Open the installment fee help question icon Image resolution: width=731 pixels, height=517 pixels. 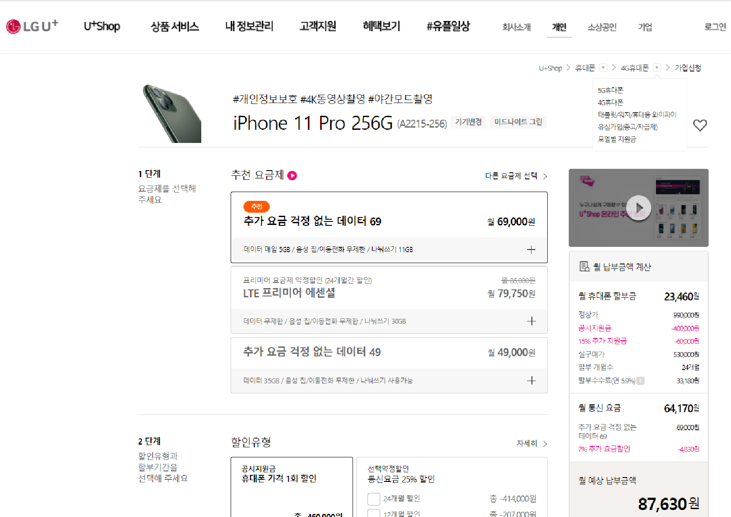click(x=641, y=381)
